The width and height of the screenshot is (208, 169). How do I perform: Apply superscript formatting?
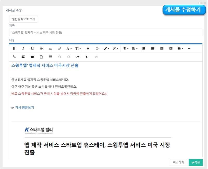pyautogui.click(x=60, y=48)
